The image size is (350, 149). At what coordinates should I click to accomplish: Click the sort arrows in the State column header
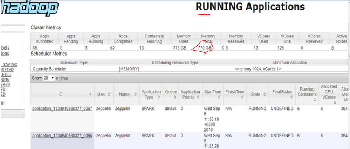(264, 94)
